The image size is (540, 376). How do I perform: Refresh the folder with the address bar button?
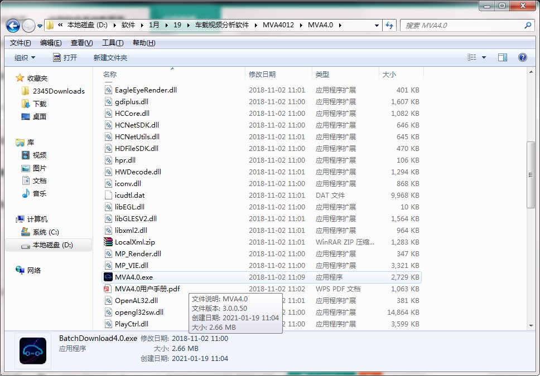pyautogui.click(x=389, y=25)
